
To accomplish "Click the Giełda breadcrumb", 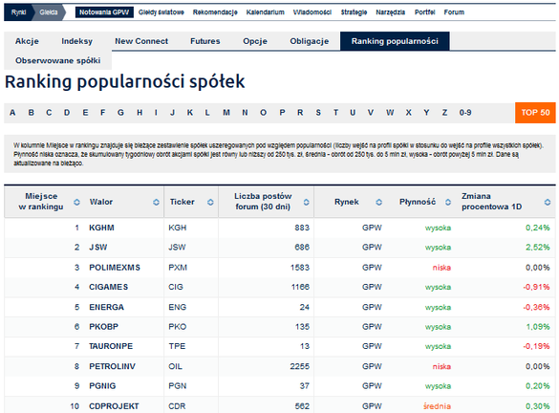I will coord(49,12).
